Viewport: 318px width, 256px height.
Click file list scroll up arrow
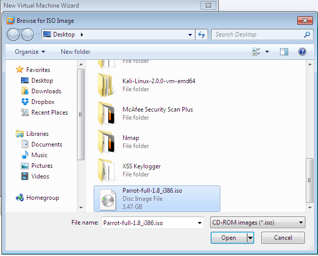[310, 64]
